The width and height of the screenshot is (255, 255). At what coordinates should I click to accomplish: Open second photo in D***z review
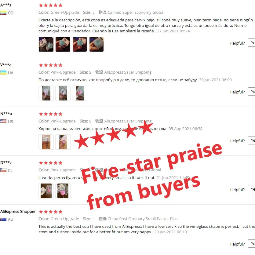pos(63,191)
